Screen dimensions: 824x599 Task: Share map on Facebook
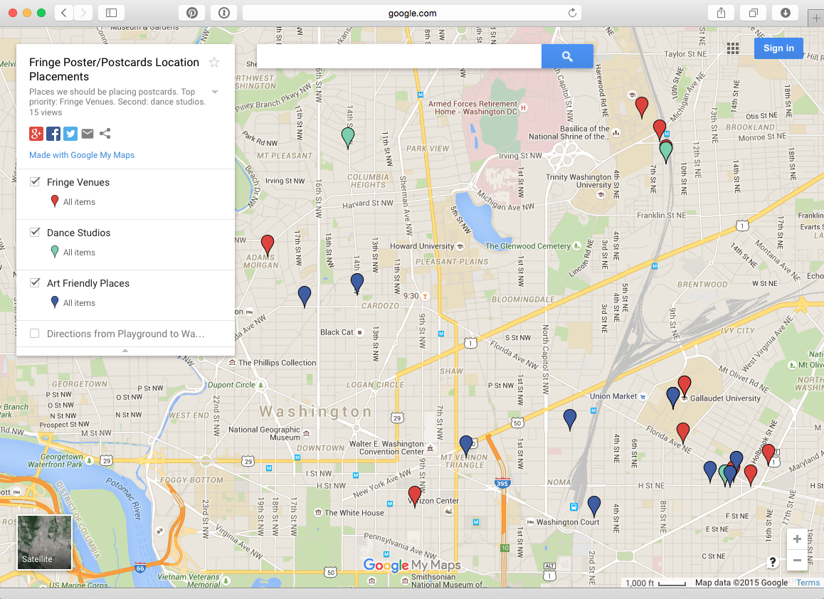53,134
